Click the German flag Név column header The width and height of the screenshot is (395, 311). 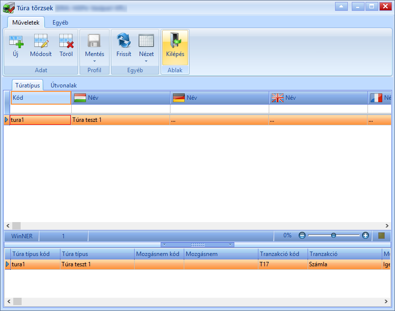(x=220, y=98)
